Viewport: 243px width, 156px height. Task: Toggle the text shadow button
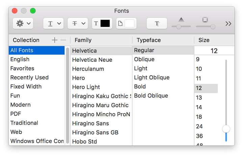157,24
